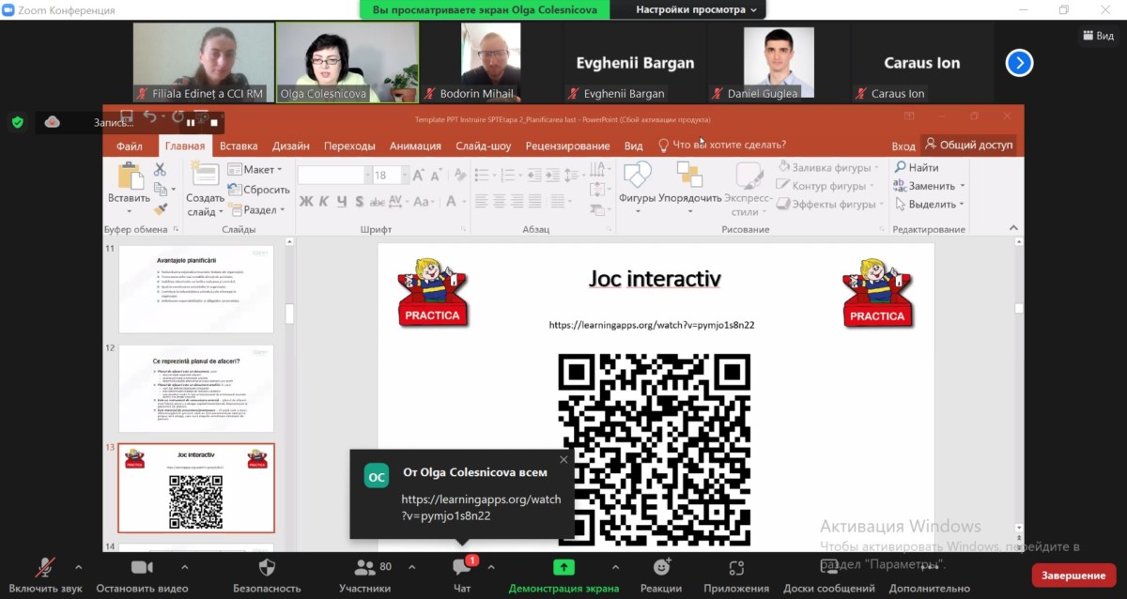Click the cloud recording icon
This screenshot has width=1127, height=599.
pyautogui.click(x=53, y=122)
